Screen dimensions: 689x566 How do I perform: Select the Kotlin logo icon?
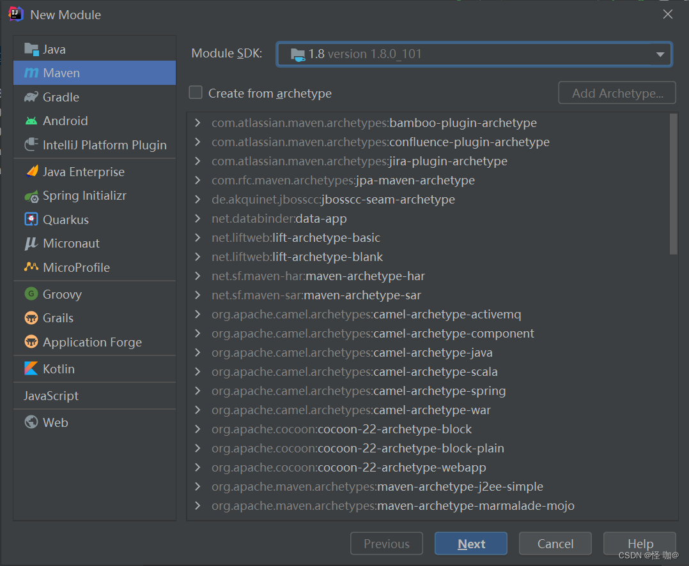tap(31, 369)
